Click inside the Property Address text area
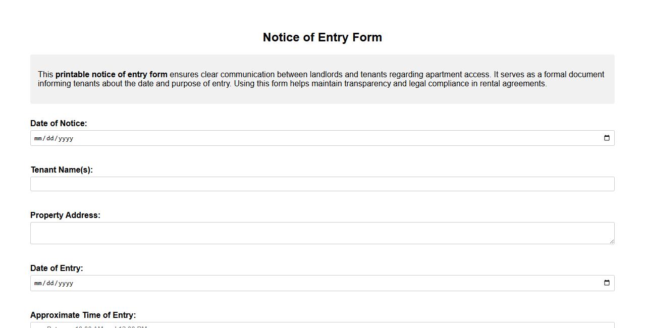Screen dimensions: 645x328 pos(322,232)
